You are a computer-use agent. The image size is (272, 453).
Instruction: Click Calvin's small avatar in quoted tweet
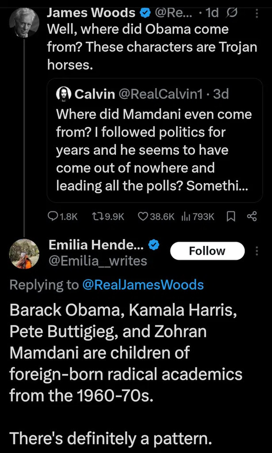coord(64,93)
